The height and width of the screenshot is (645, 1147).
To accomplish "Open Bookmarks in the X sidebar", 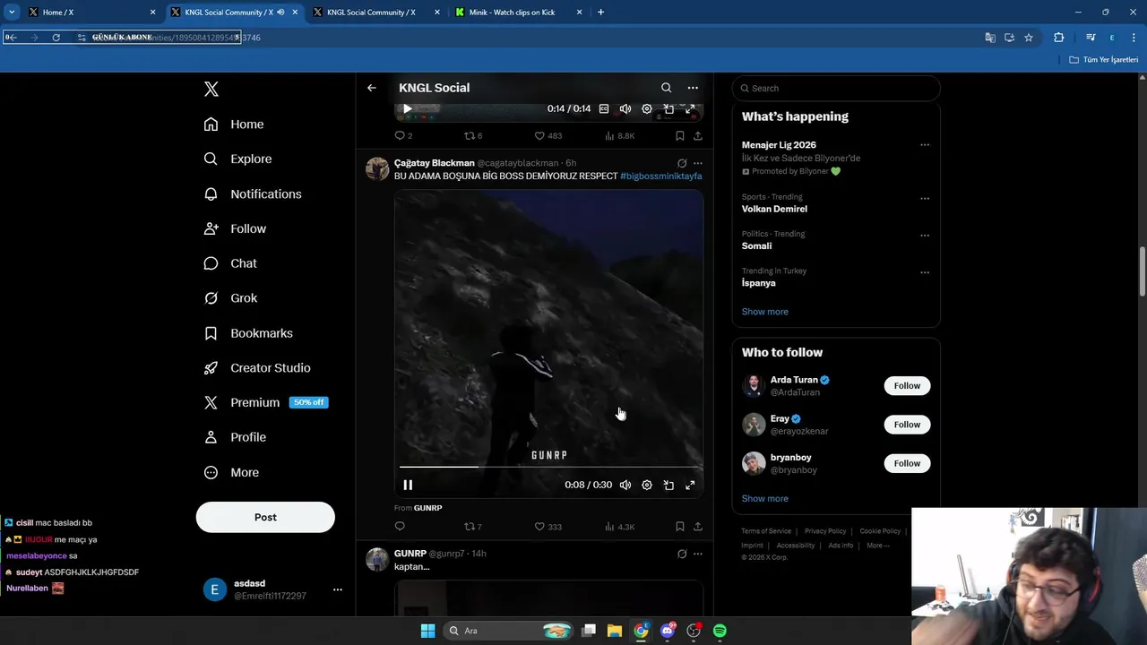I will point(248,333).
